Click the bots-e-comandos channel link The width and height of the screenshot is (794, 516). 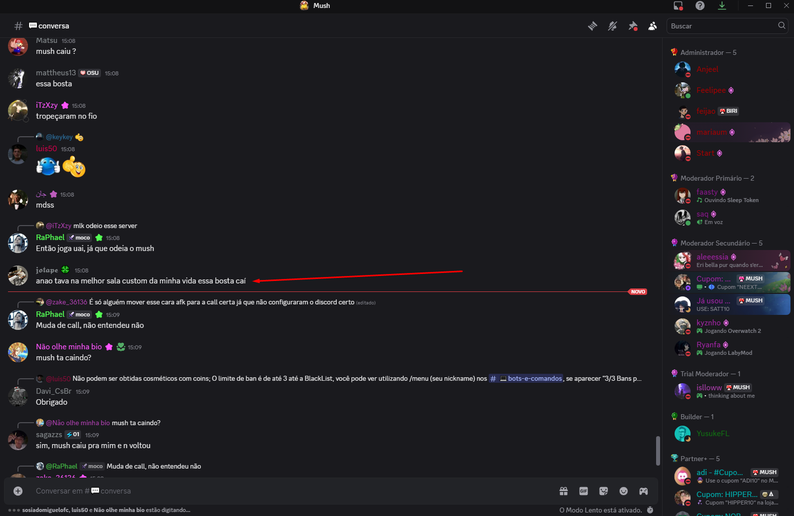pyautogui.click(x=526, y=379)
